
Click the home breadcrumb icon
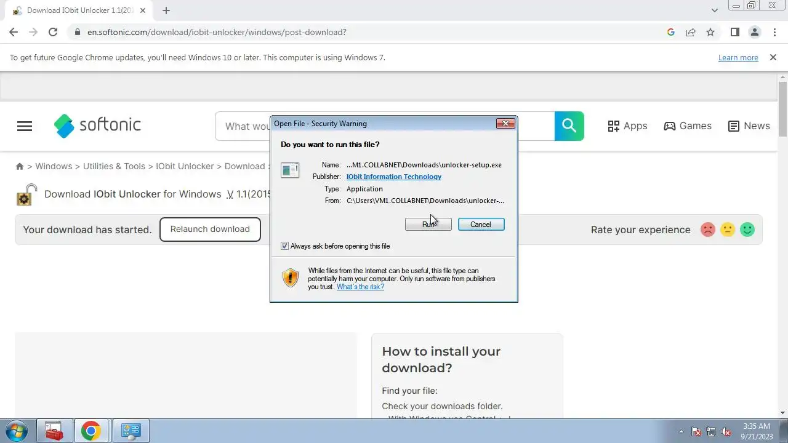(x=20, y=166)
